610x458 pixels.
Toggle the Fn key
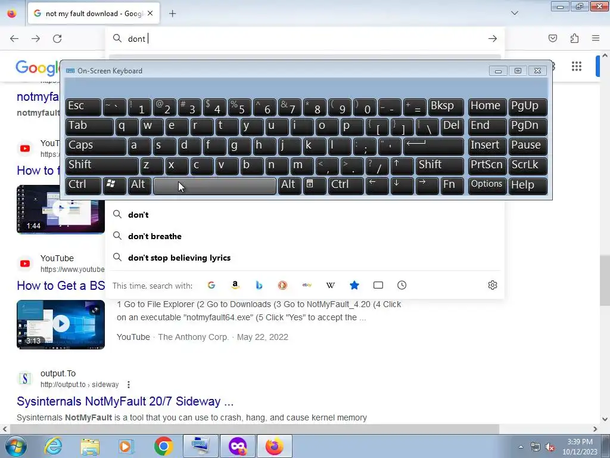click(452, 186)
